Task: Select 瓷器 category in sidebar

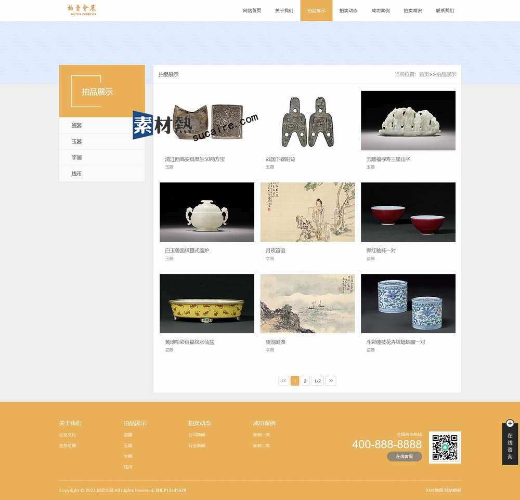Action: click(x=77, y=125)
